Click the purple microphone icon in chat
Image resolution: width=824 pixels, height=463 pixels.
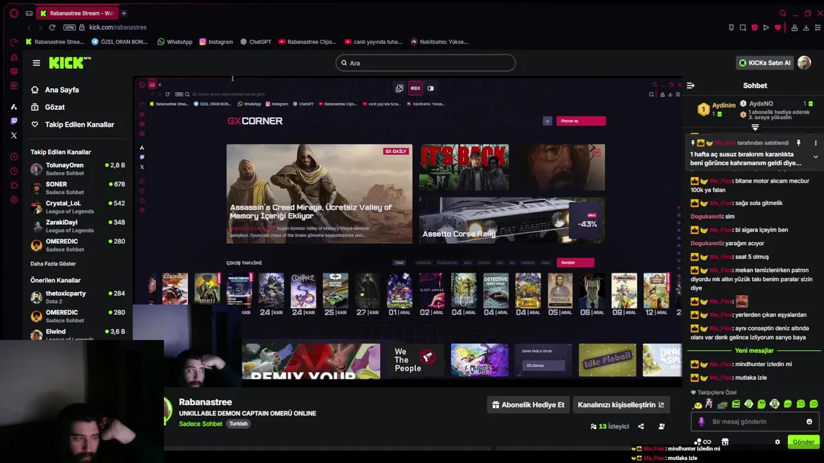click(701, 422)
